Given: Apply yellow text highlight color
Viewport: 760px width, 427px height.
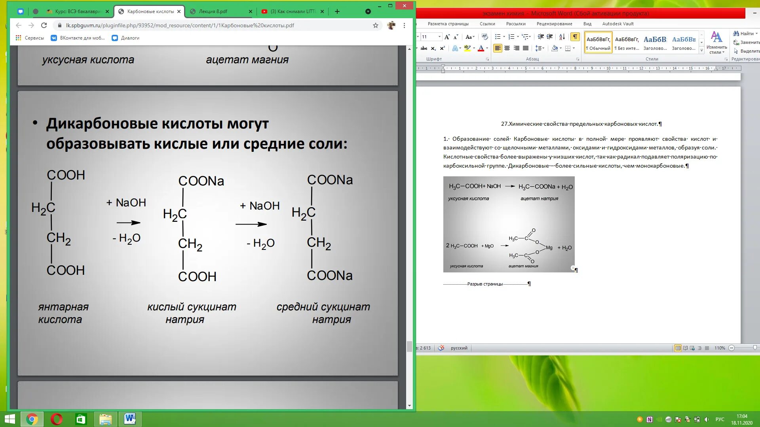Looking at the screenshot, I should point(467,48).
